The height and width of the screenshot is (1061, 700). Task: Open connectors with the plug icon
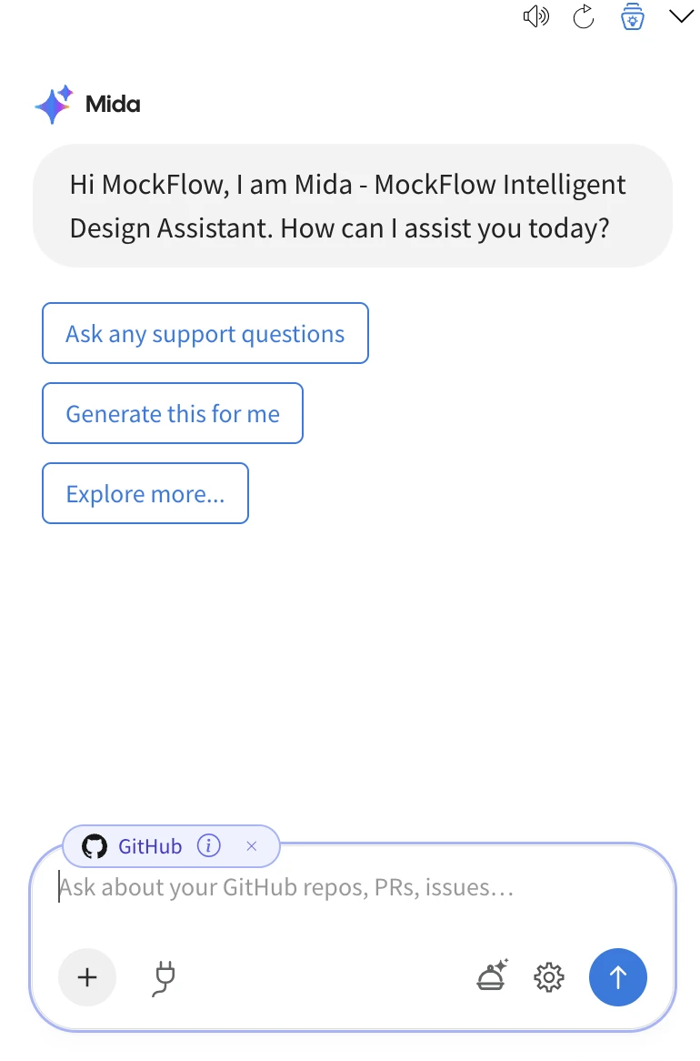click(164, 978)
